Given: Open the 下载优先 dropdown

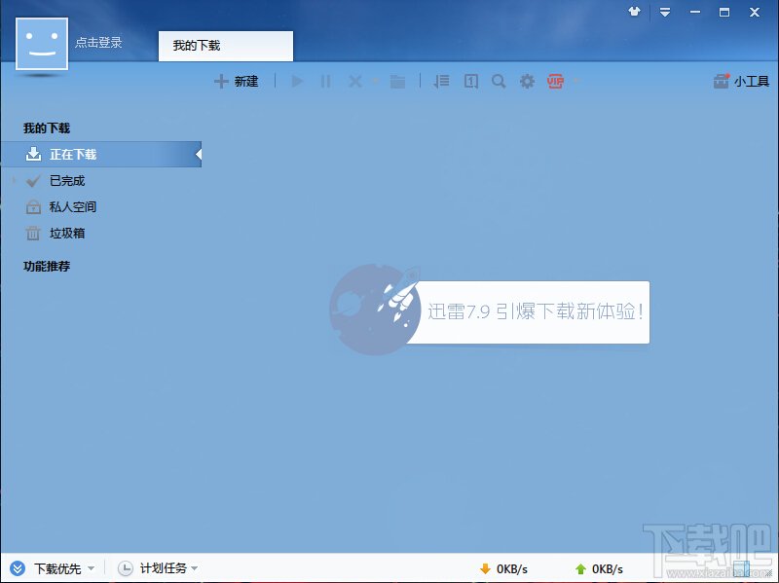Looking at the screenshot, I should click(x=91, y=568).
